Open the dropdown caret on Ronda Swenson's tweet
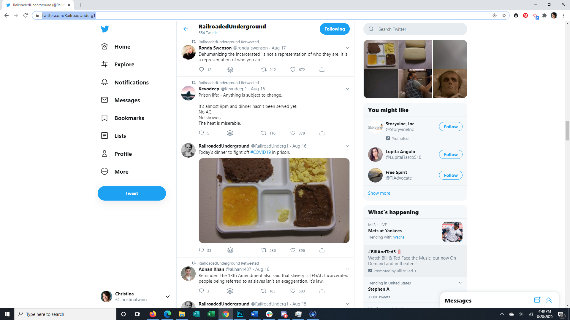This screenshot has width=570, height=320. tap(347, 48)
